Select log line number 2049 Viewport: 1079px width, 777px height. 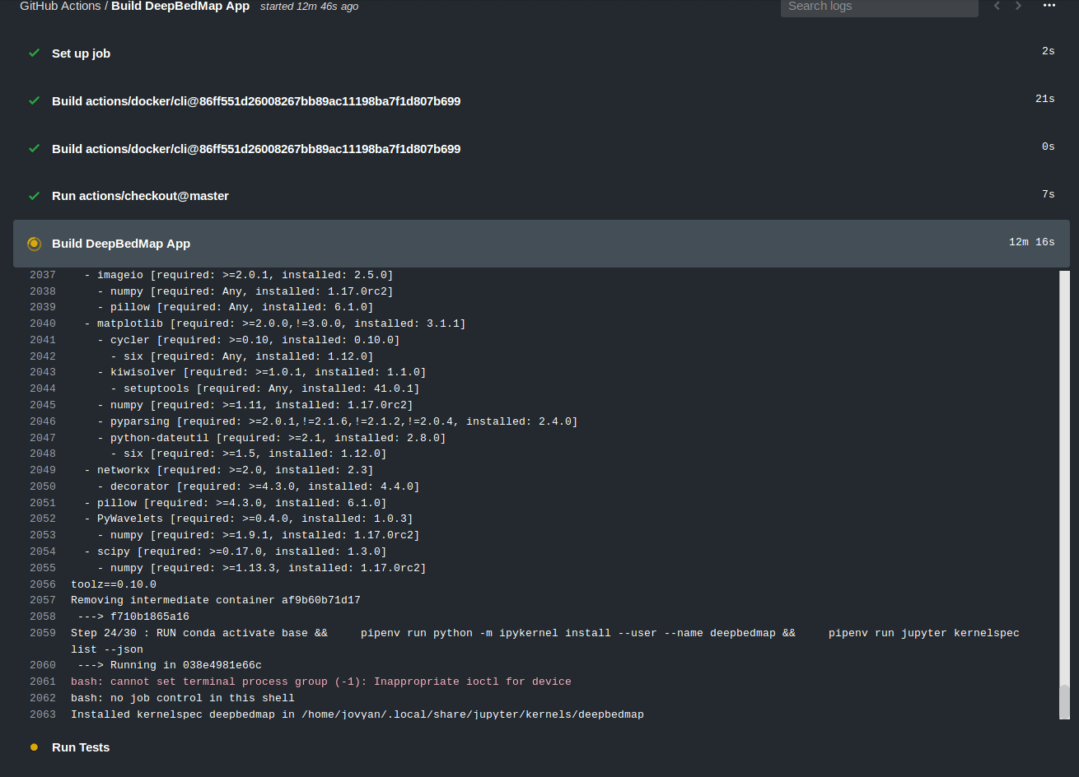pyautogui.click(x=43, y=470)
